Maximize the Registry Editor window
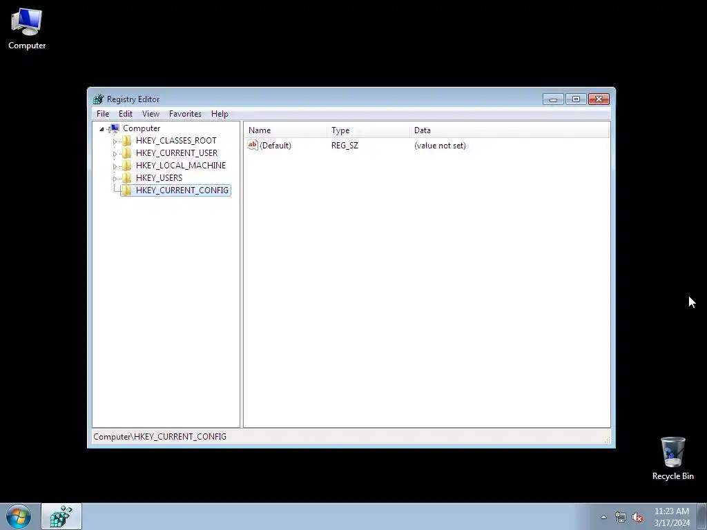This screenshot has width=707, height=530. pos(576,99)
